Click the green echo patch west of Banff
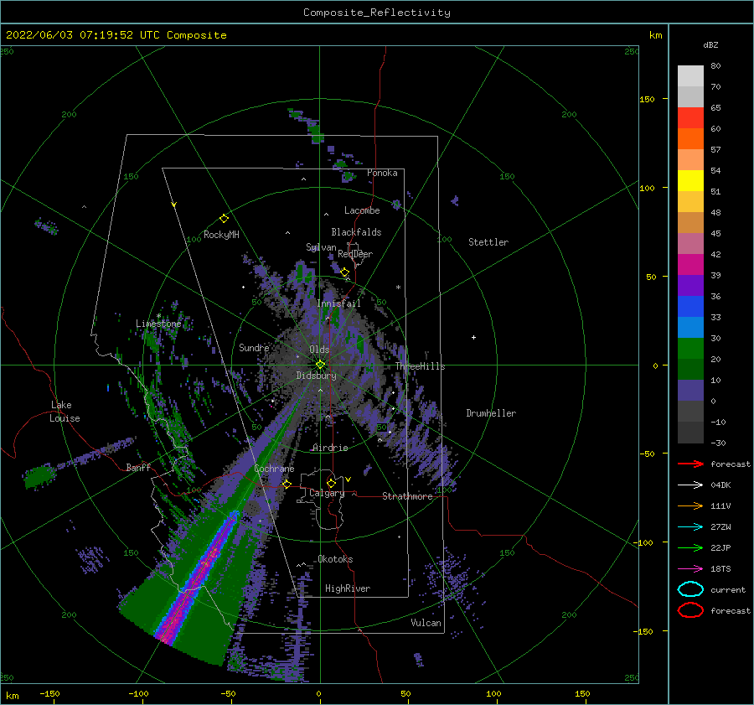Image resolution: width=754 pixels, height=705 pixels. 39,475
